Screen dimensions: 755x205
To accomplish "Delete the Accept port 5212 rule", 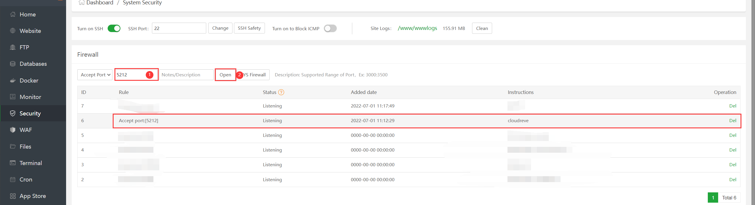I will (x=733, y=121).
